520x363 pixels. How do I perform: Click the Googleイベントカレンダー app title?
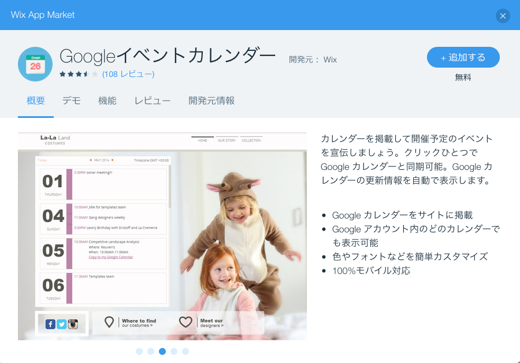point(168,55)
